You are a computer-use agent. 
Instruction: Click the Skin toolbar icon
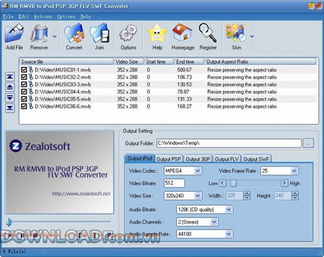[x=236, y=32]
